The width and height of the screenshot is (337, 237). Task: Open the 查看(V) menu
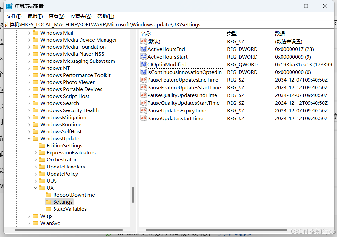pyautogui.click(x=56, y=16)
